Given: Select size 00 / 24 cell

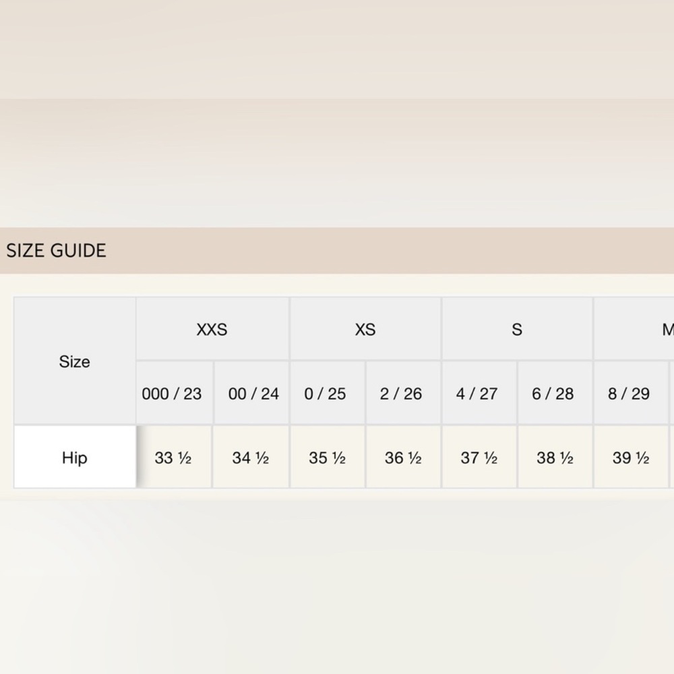Looking at the screenshot, I should pos(252,394).
